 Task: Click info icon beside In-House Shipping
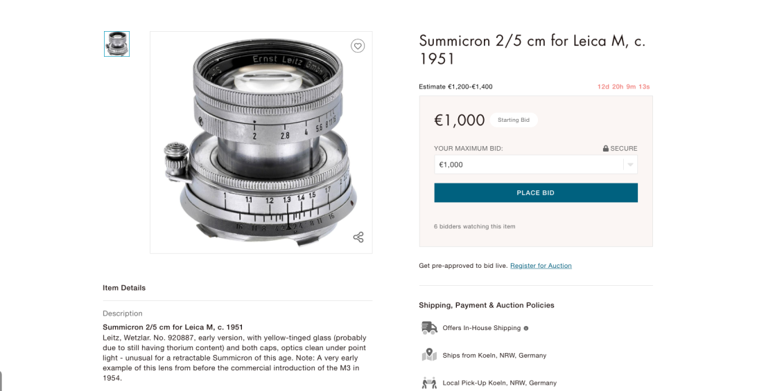[x=526, y=328]
